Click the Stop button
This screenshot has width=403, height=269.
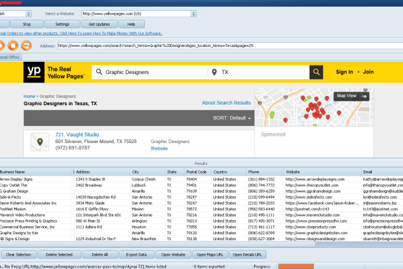[27, 24]
